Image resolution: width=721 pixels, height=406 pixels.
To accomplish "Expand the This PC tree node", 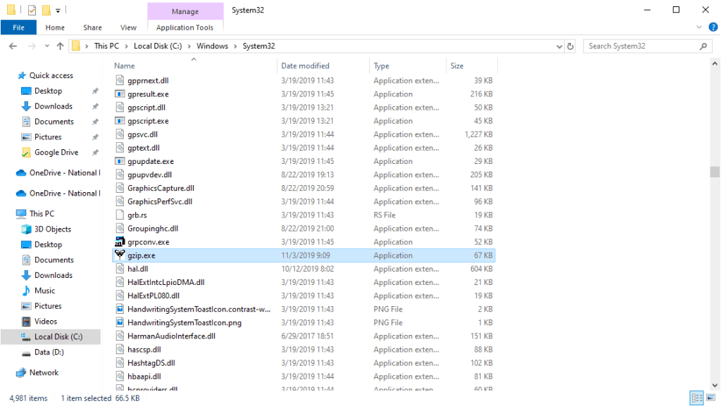I will point(14,213).
